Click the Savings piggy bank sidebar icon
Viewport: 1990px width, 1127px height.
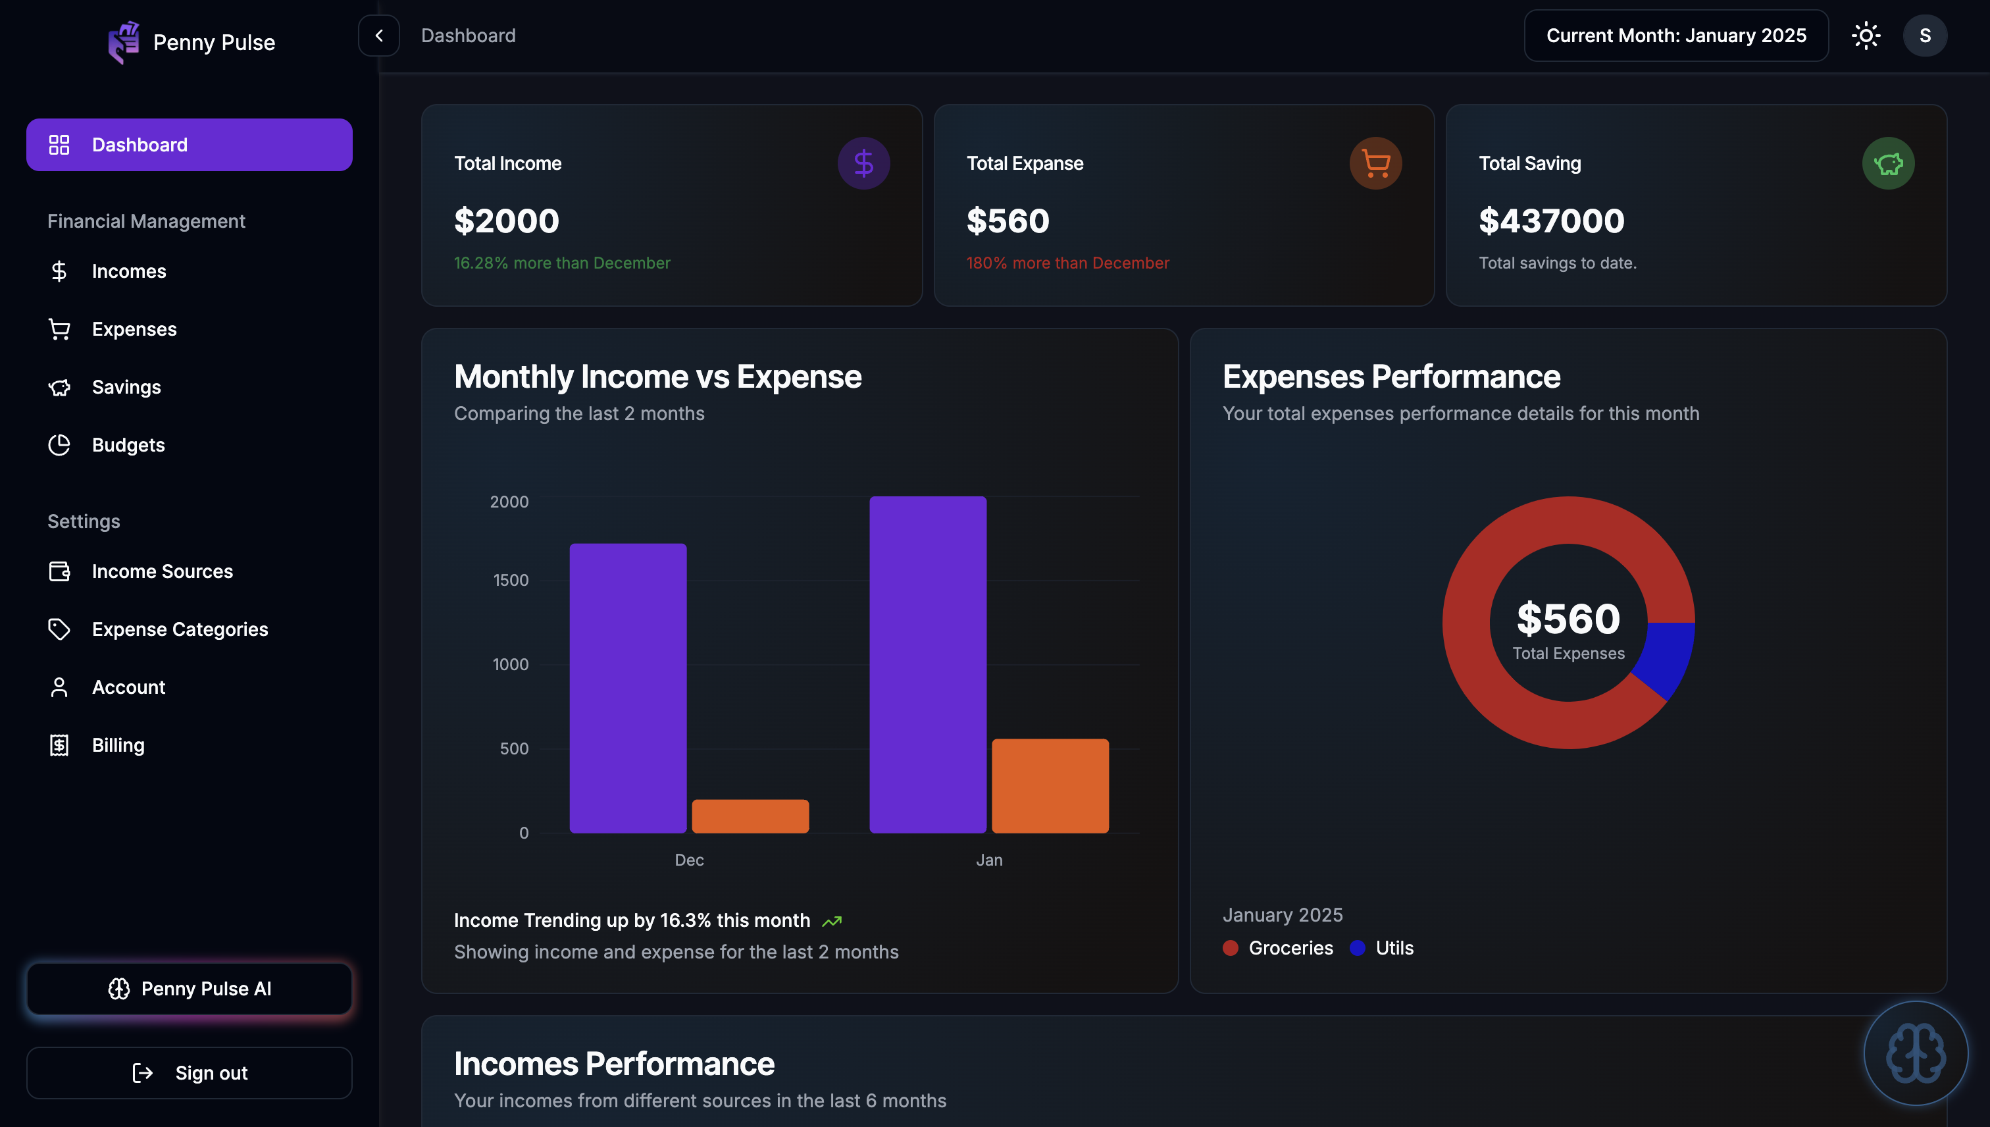tap(60, 387)
